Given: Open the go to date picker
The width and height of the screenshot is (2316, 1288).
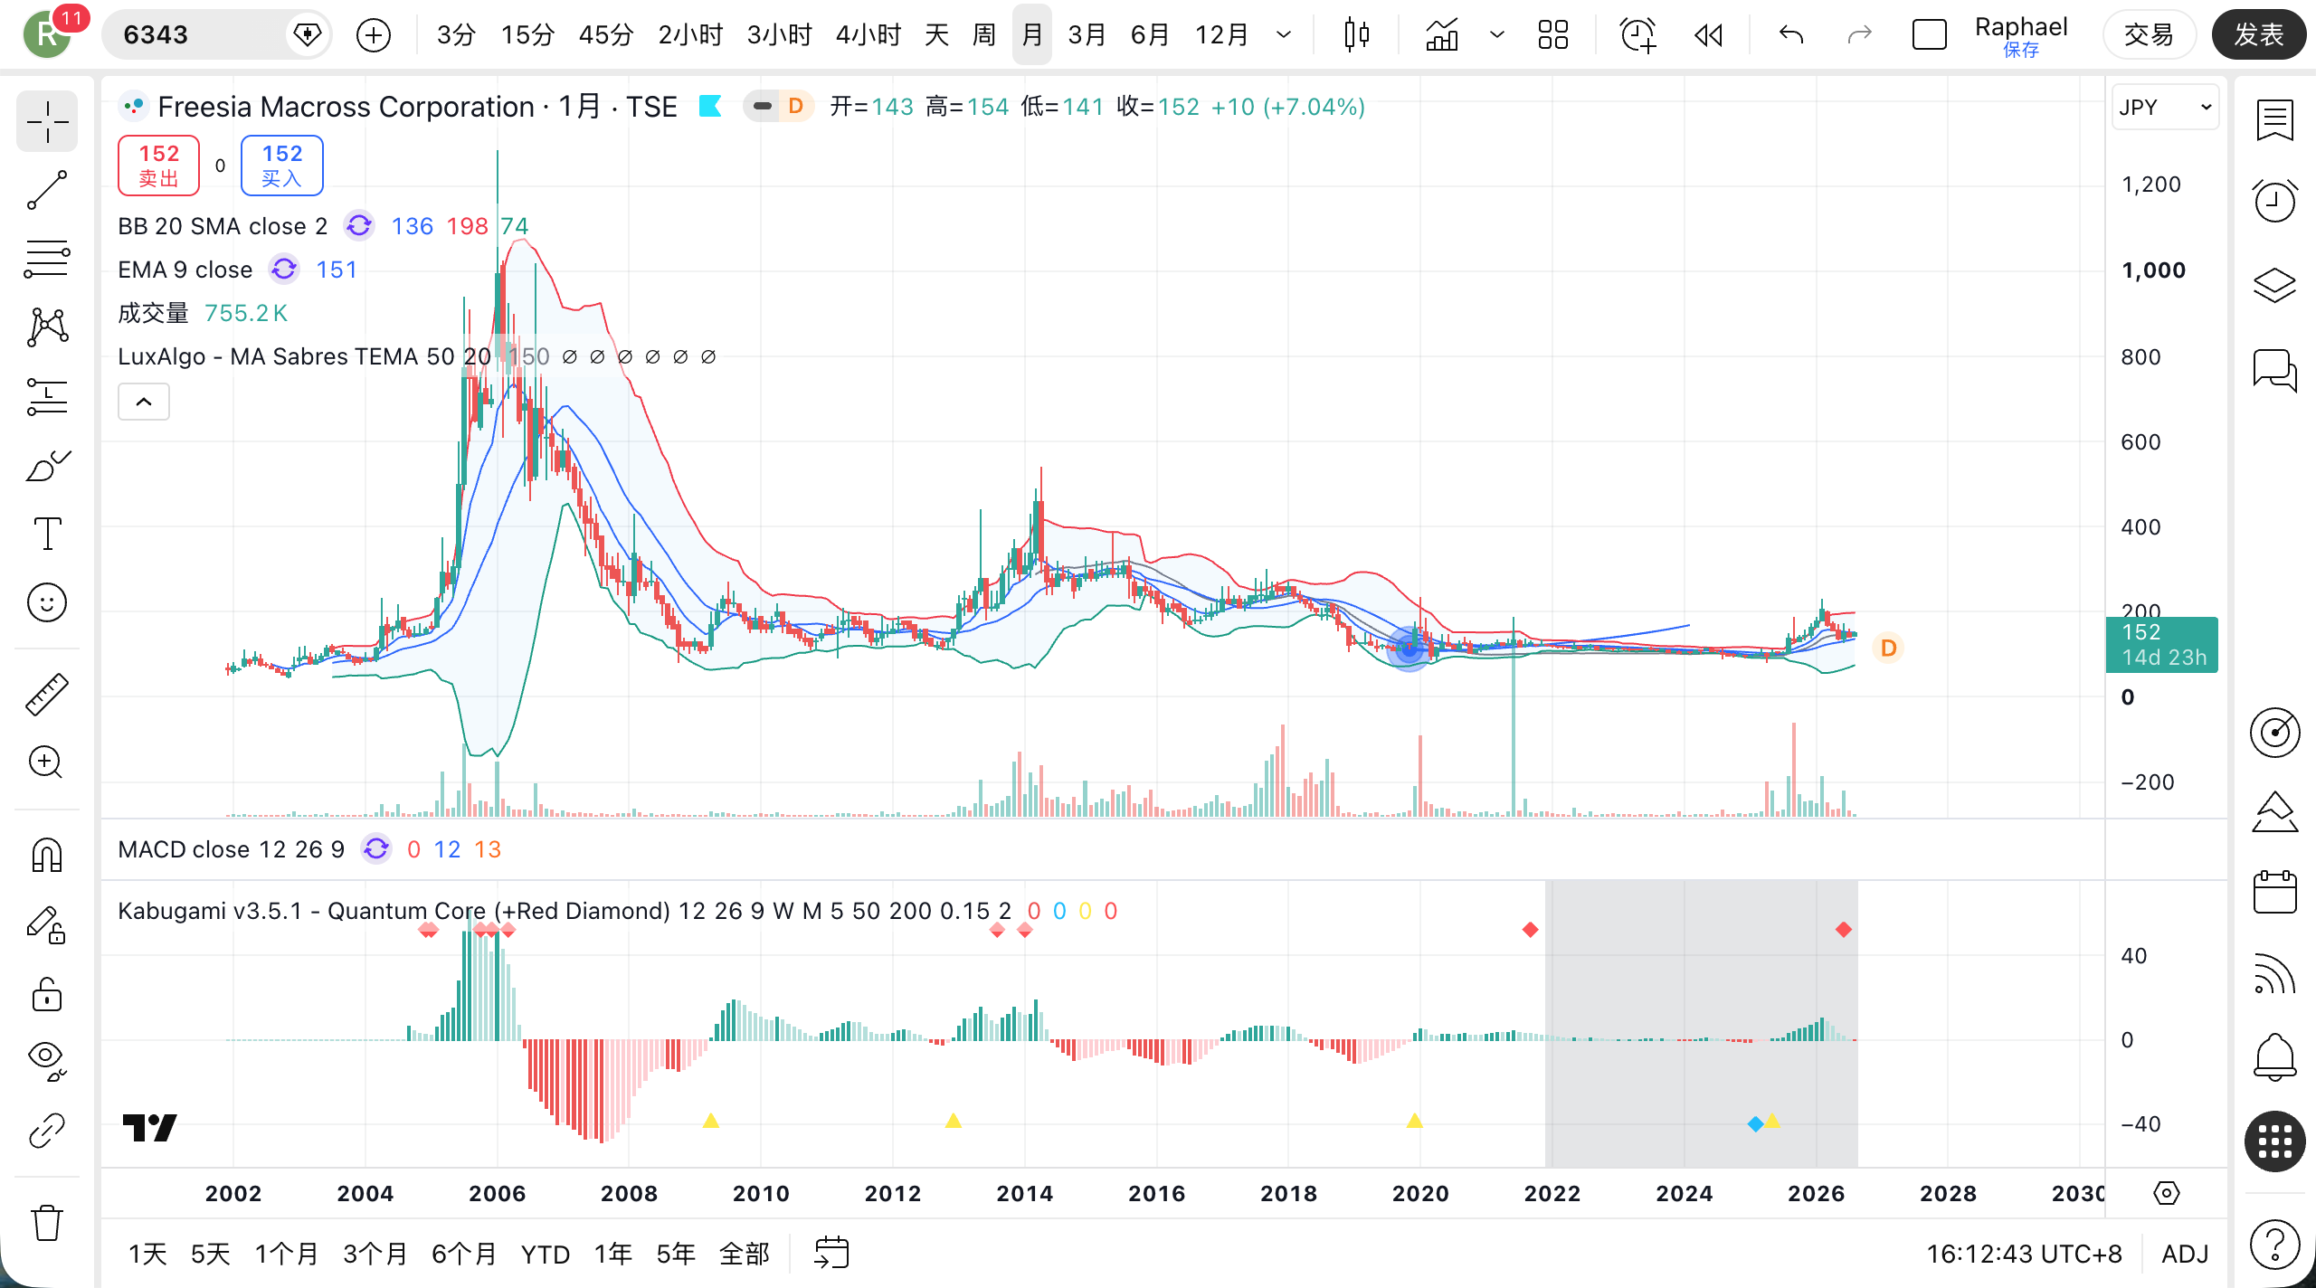Looking at the screenshot, I should pos(831,1254).
